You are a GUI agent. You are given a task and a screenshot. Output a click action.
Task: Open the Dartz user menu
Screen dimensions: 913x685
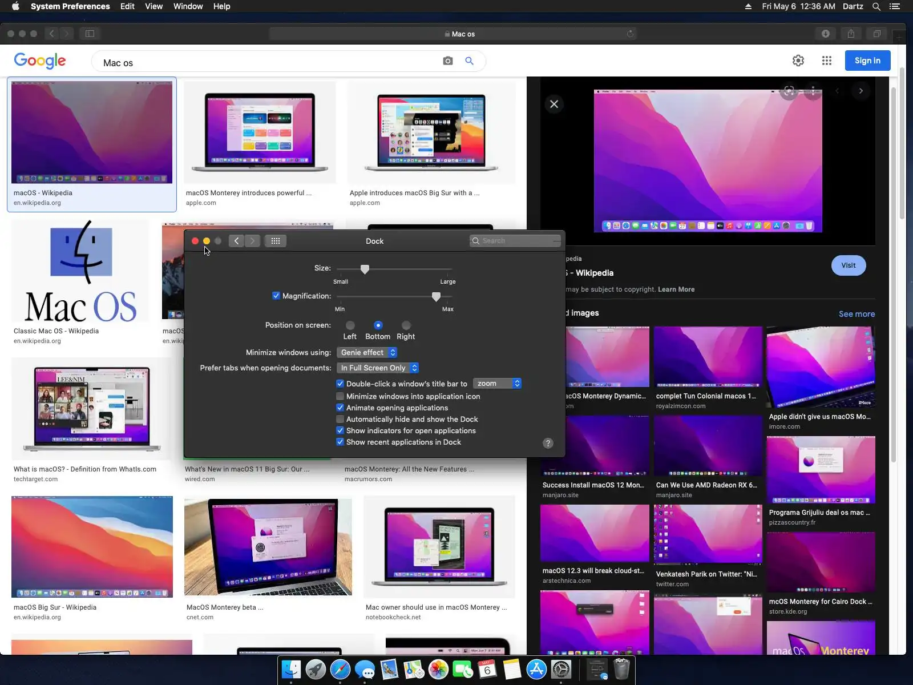click(853, 7)
